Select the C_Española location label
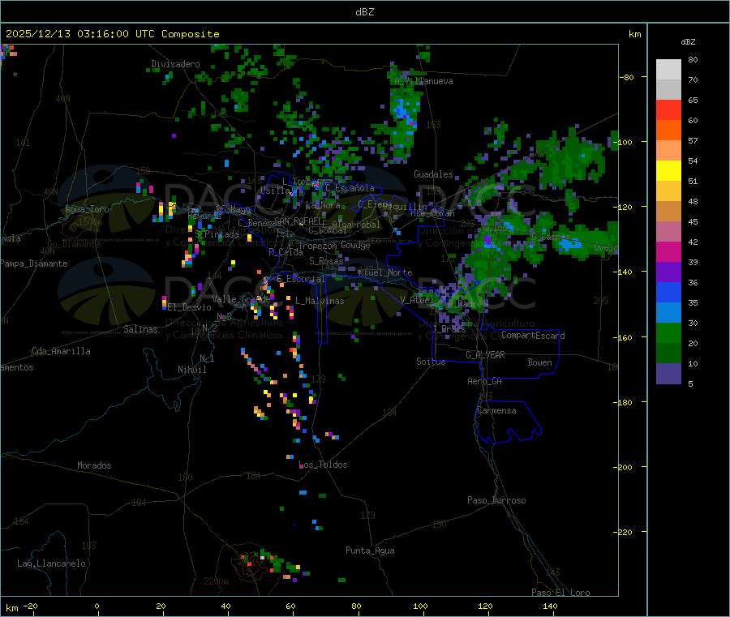 [350, 188]
